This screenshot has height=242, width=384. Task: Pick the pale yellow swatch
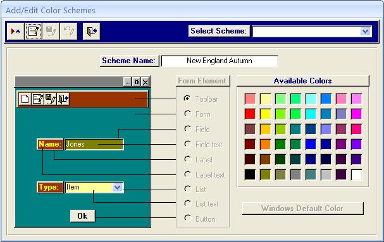(x=265, y=99)
